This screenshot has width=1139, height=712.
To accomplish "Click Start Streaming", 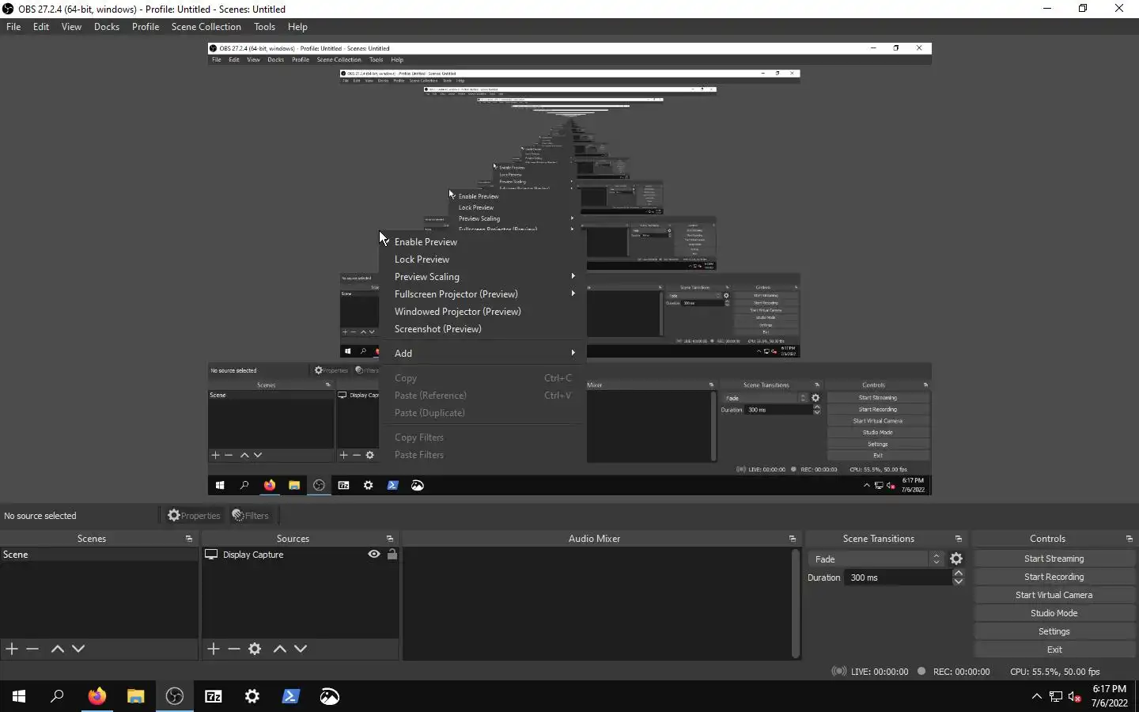I will 1054,559.
